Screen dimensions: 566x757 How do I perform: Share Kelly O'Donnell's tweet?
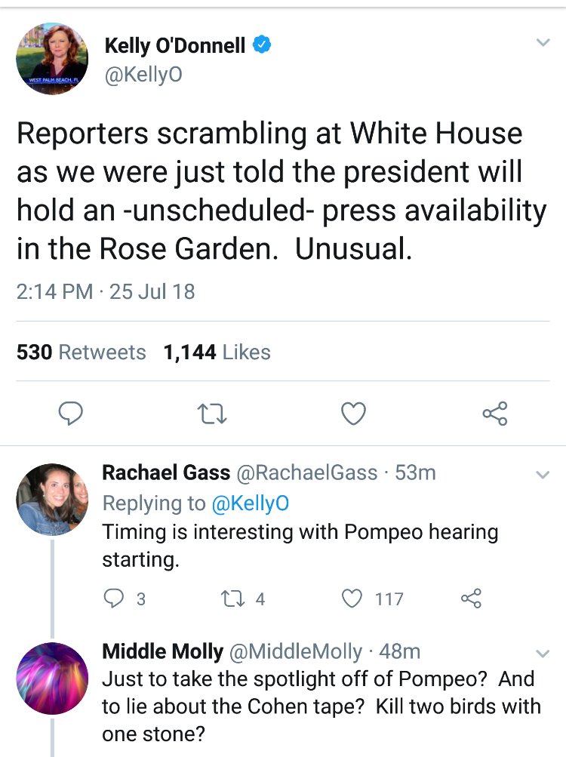495,413
